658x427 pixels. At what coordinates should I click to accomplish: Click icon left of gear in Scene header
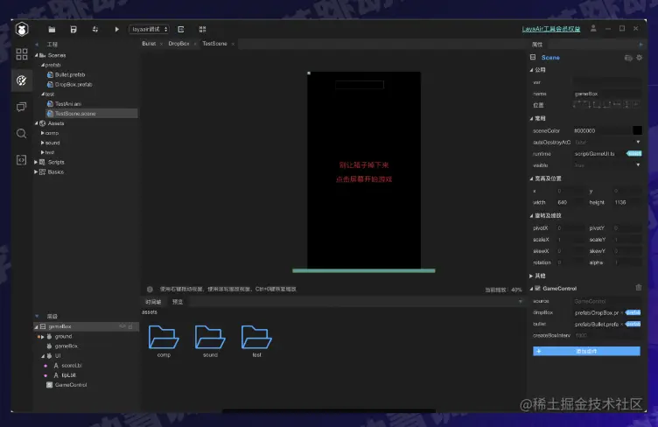tap(628, 58)
